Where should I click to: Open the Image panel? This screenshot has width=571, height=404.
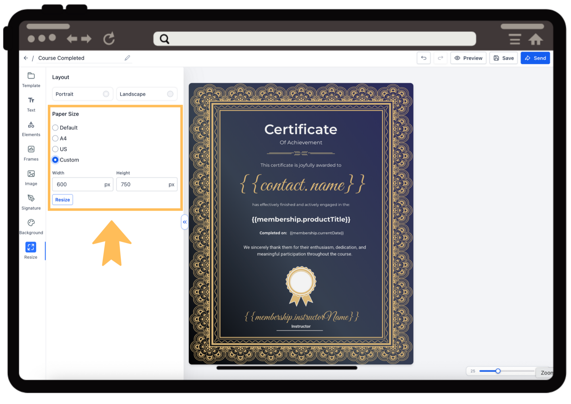point(31,178)
